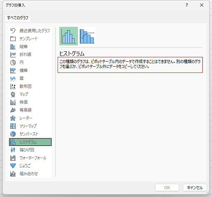Open the テンプレート templates category
212x197 pixels.
(x=30, y=38)
